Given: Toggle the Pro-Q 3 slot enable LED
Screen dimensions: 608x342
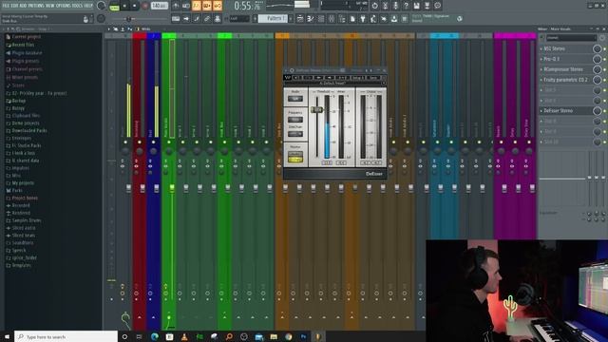Looking at the screenshot, I should (x=605, y=59).
